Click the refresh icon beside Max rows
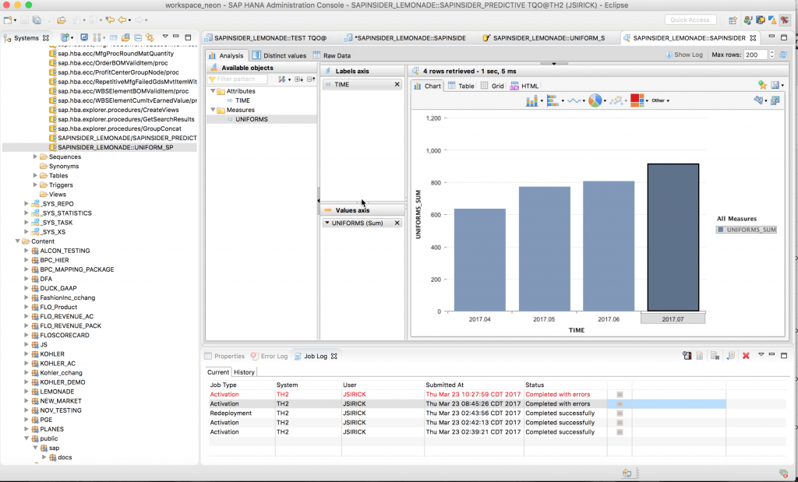798x482 pixels. [782, 55]
